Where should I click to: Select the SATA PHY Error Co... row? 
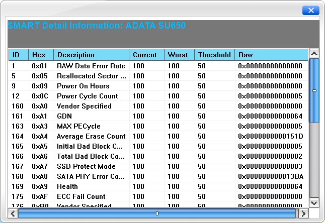click(x=158, y=176)
